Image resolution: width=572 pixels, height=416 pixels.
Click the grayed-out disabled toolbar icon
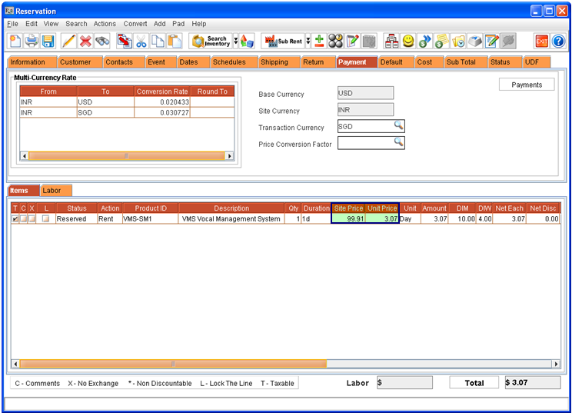click(508, 42)
